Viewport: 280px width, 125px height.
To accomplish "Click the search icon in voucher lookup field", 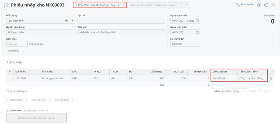I will (x=182, y=5).
